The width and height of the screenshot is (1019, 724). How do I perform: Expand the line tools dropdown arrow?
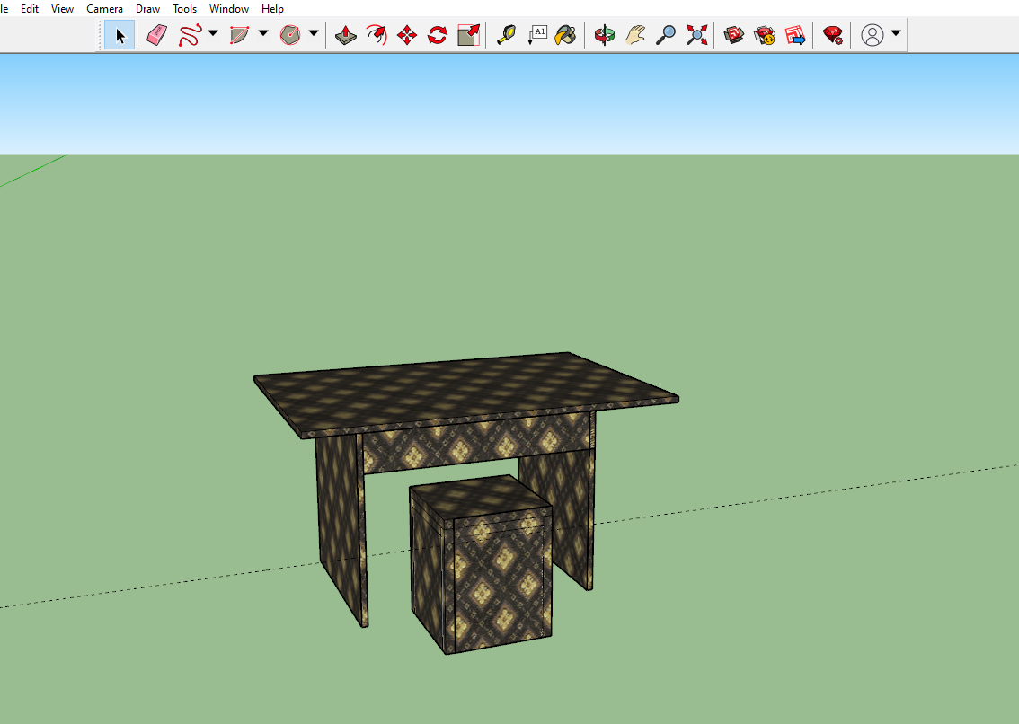213,34
